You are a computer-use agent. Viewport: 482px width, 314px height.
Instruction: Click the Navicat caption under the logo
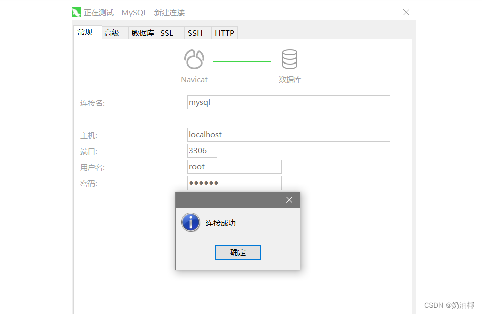[x=194, y=80]
